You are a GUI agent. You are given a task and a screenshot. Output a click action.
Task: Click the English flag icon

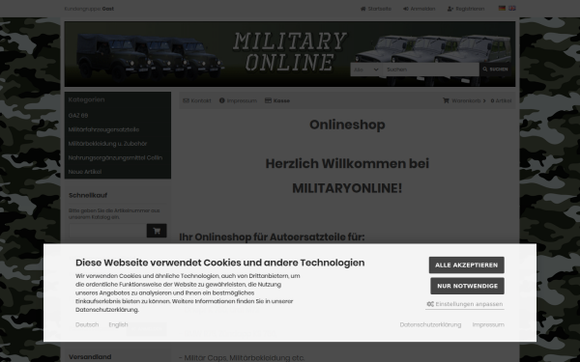pyautogui.click(x=512, y=8)
